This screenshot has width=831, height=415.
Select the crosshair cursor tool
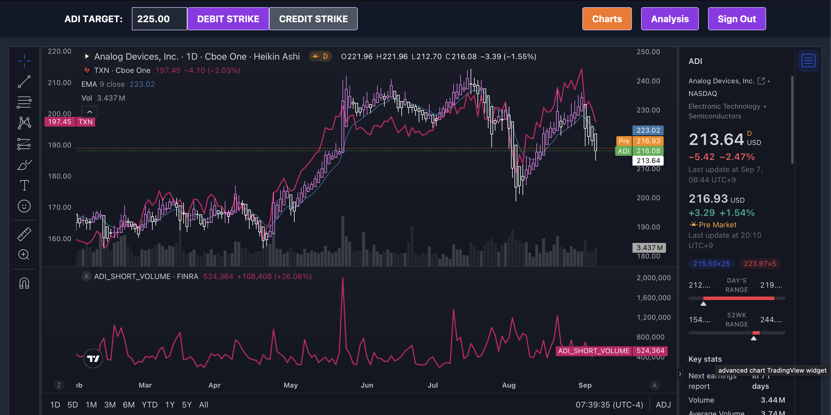(x=24, y=61)
